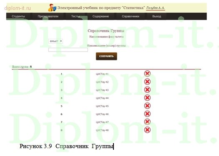The height and width of the screenshot is (156, 219).
Task: Open the ФМиИТ faculty dropdown
Action: [55, 41]
